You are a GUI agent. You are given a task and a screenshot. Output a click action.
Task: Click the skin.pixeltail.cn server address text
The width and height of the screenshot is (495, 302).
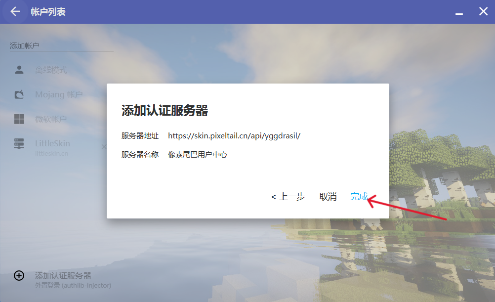click(x=234, y=135)
